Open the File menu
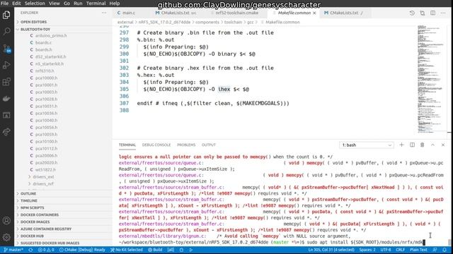The width and height of the screenshot is (453, 254). pyautogui.click(x=5, y=4)
